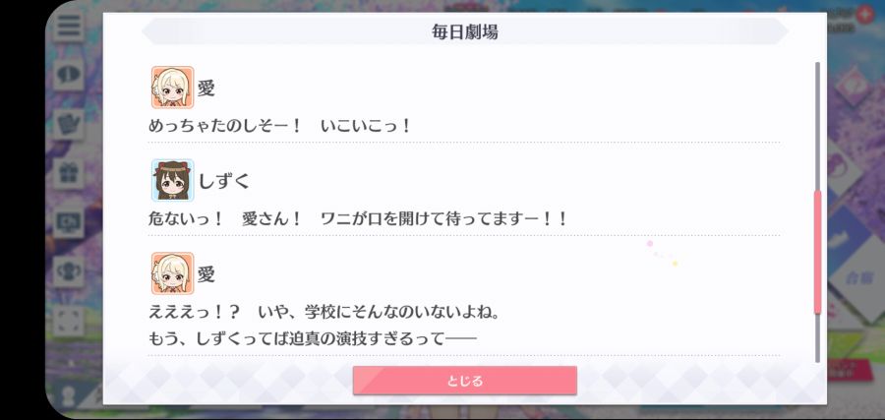Tap the first 愛 character avatar

click(173, 88)
